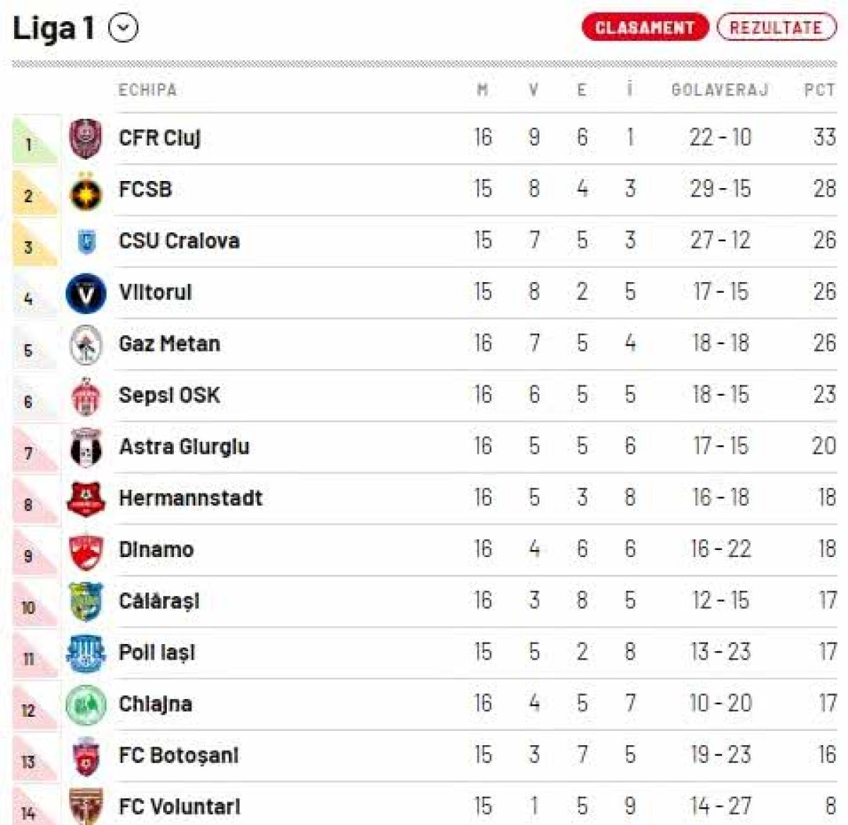Sort table by GOLAVERAJ column header
The width and height of the screenshot is (848, 825).
(x=720, y=89)
